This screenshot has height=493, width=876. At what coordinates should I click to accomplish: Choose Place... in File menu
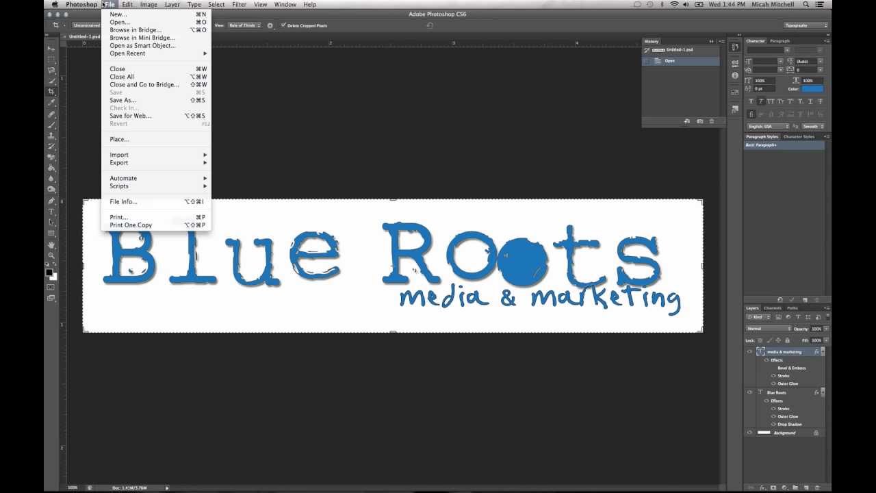click(x=120, y=139)
